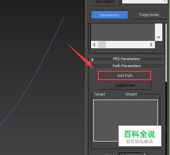Click the command panel vertical scrollbar
The image size is (170, 155).
pos(166,52)
